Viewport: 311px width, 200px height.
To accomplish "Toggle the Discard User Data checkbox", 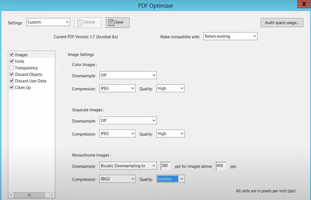I will [12, 81].
